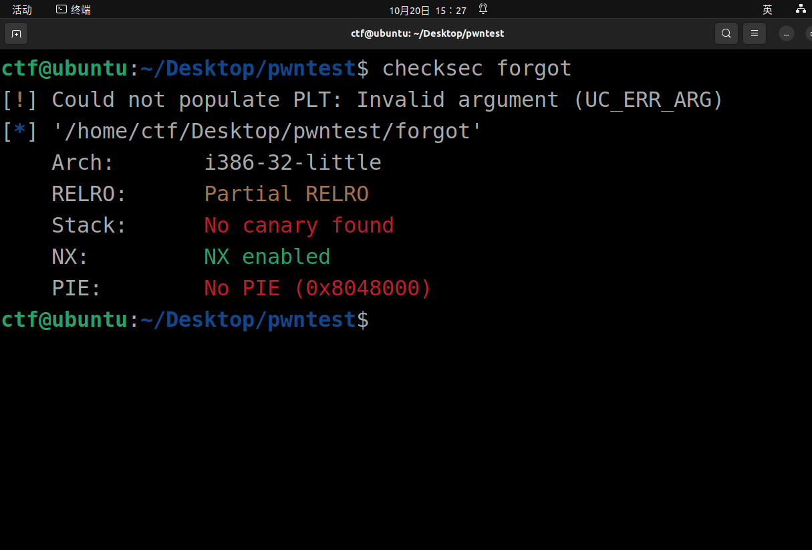Click the green 'NX enabled' text

point(267,257)
